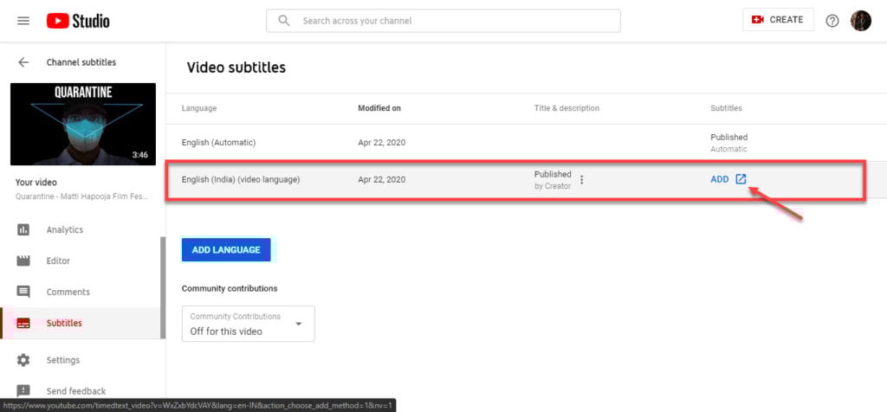Select Subtitles in the sidebar
This screenshot has height=412, width=887.
click(81, 323)
